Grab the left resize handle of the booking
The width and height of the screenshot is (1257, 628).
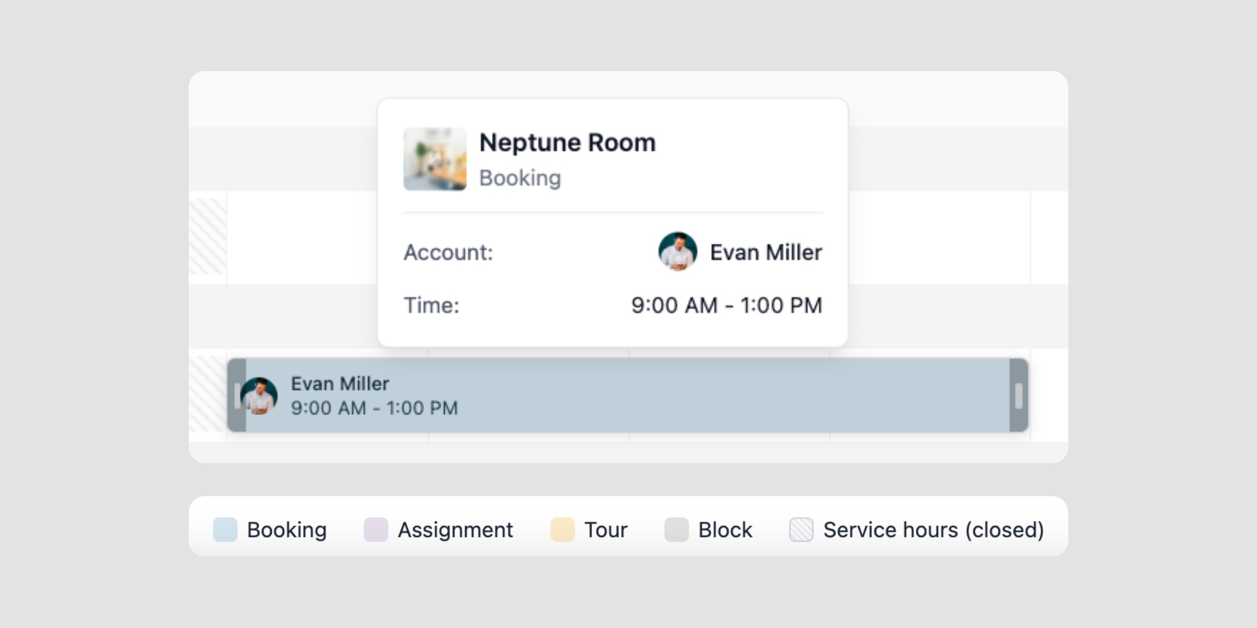(x=237, y=396)
